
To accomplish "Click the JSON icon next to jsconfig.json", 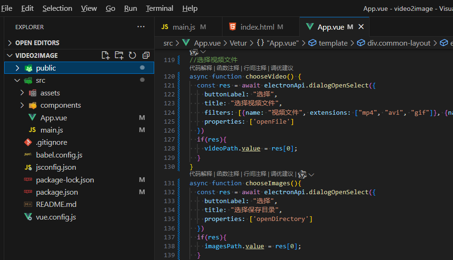I will point(28,167).
